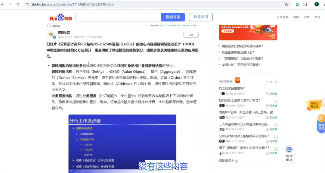Open link 华强北的二手手机是否靠谱?

tap(241, 65)
